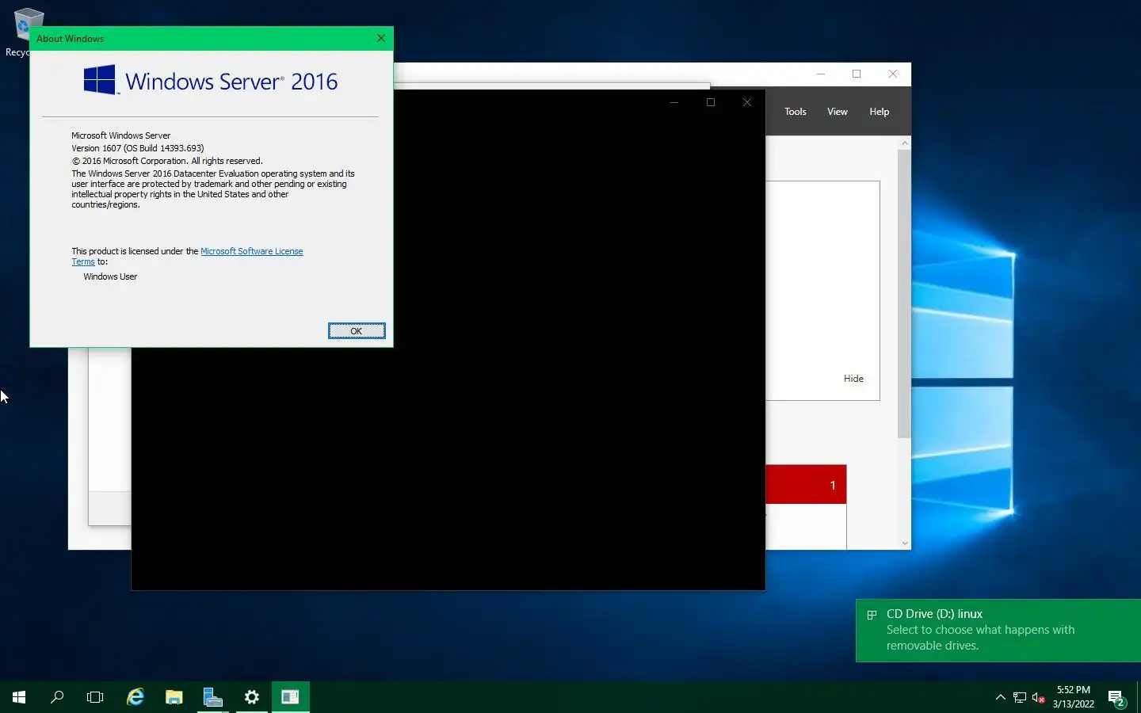This screenshot has width=1141, height=713.
Task: Click OK in About Windows dialog
Action: coord(357,331)
